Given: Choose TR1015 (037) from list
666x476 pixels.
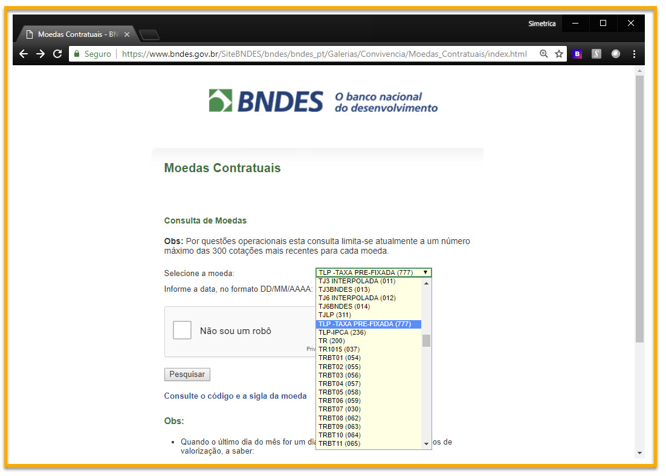Looking at the screenshot, I should (369, 350).
